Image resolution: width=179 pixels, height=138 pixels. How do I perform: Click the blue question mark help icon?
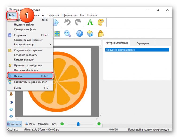[80, 33]
